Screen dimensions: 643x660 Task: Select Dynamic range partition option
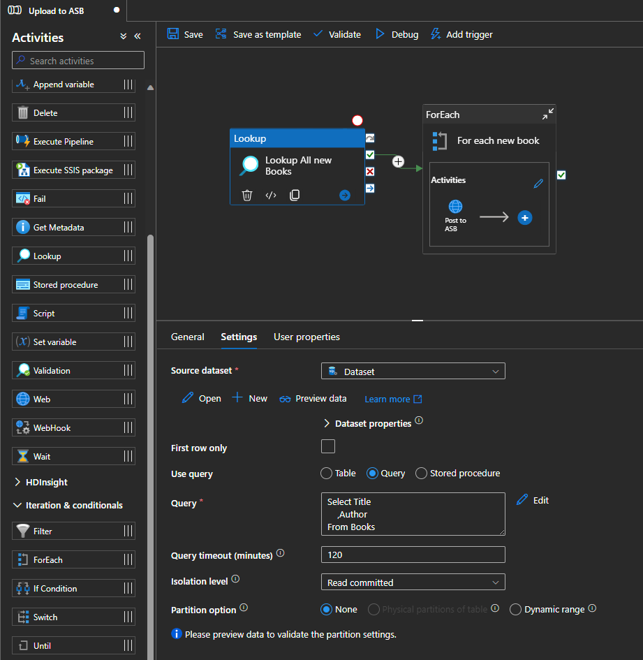point(515,610)
